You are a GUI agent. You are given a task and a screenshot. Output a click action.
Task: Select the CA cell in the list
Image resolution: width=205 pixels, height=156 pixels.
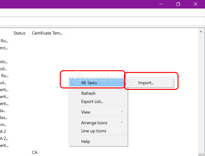click(34, 152)
